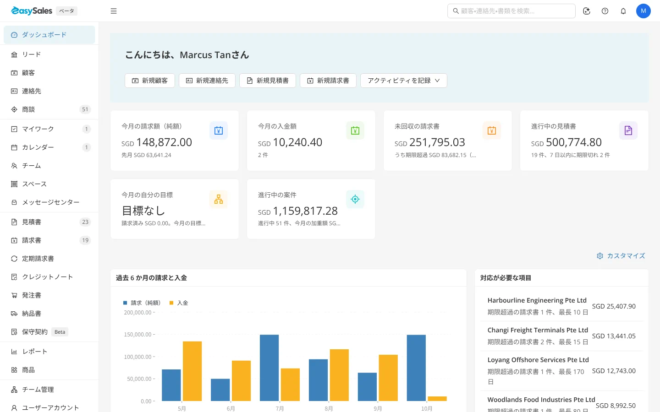The width and height of the screenshot is (660, 412).
Task: Open カレンダー in the sidebar
Action: pos(49,147)
